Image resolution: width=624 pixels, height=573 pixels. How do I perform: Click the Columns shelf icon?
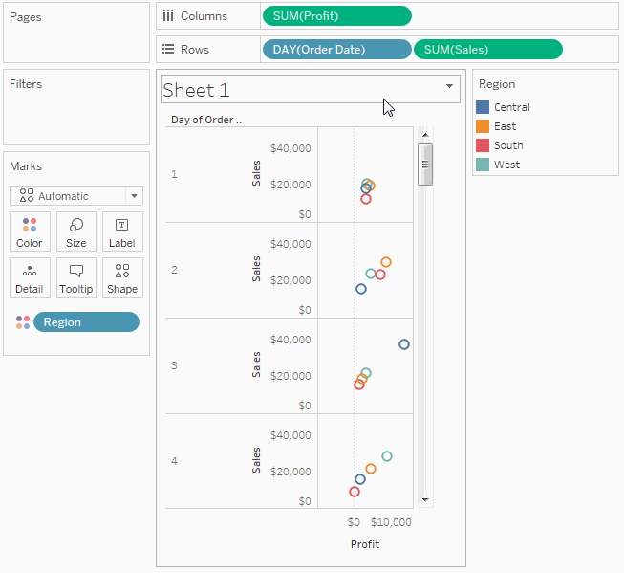[x=168, y=16]
